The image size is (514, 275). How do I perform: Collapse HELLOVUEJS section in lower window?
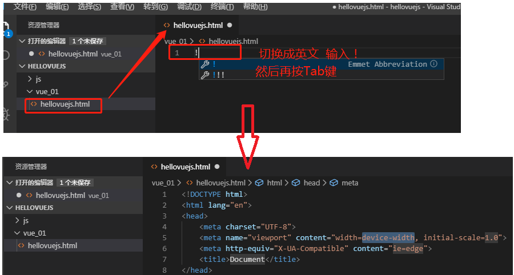point(74,208)
